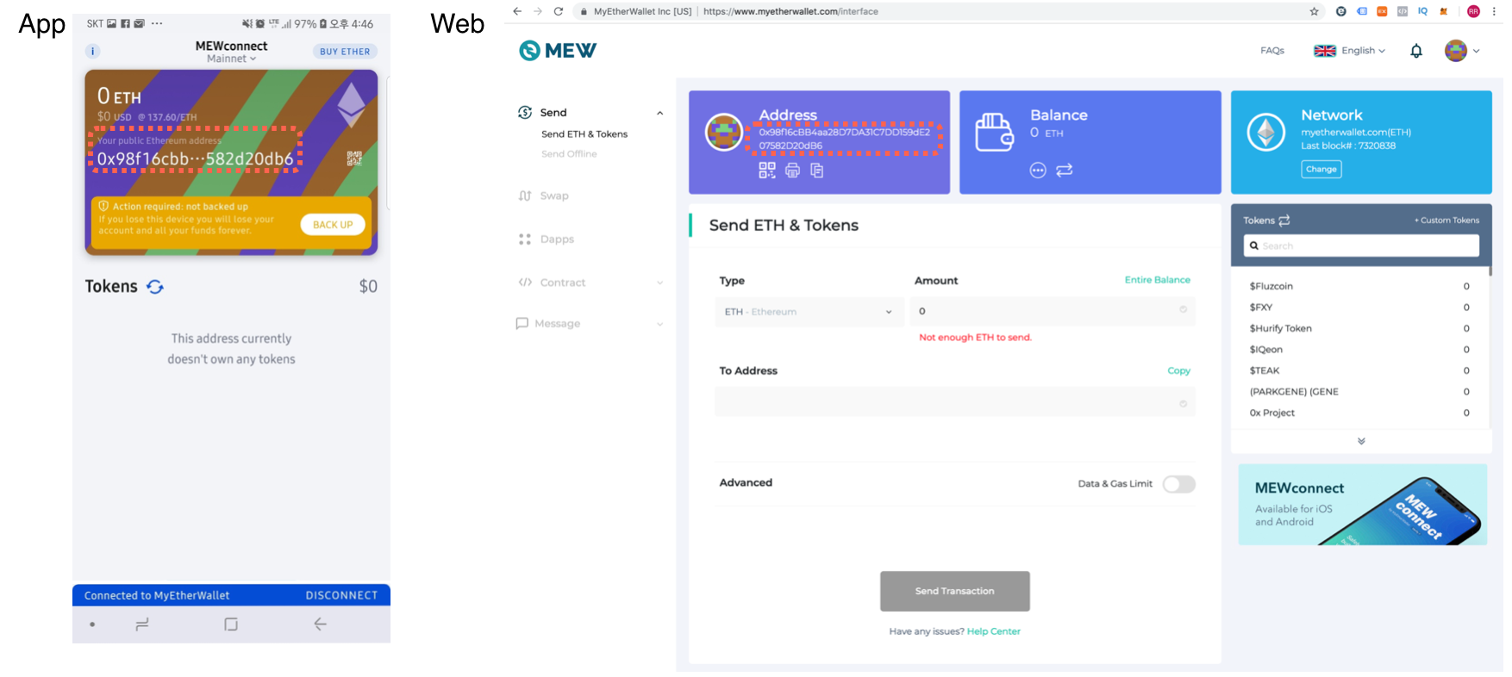This screenshot has height=677, width=1512.
Task: Open the info icon in MEWconnect app
Action: pyautogui.click(x=93, y=52)
